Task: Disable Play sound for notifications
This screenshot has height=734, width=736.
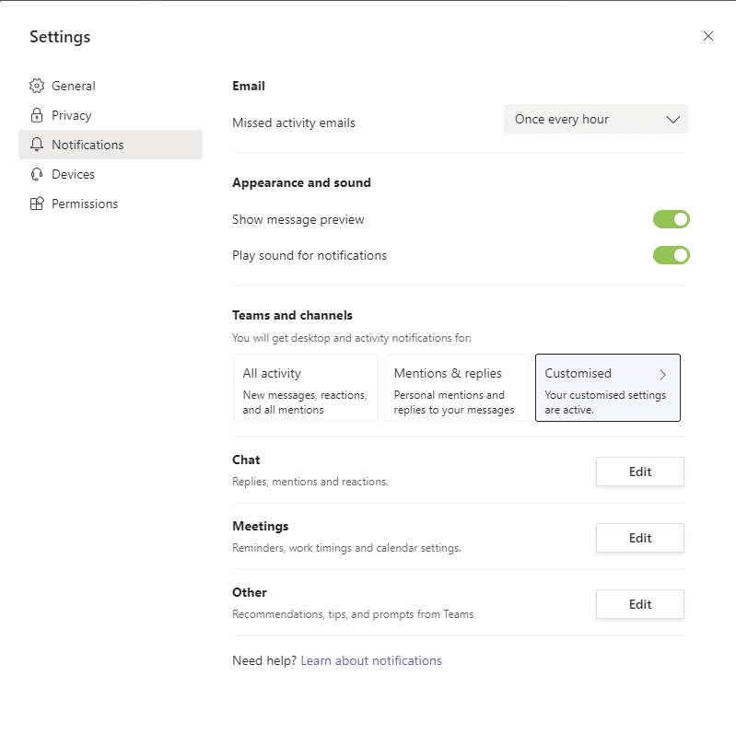Action: tap(672, 255)
